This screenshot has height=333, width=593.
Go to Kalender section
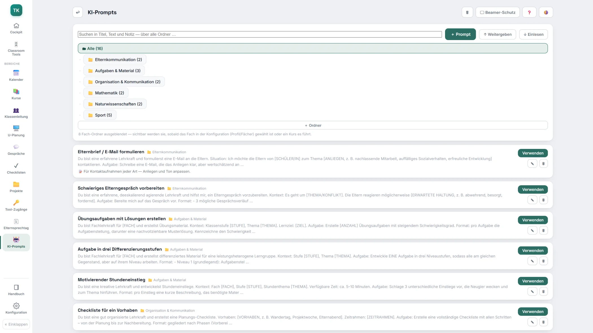click(16, 76)
